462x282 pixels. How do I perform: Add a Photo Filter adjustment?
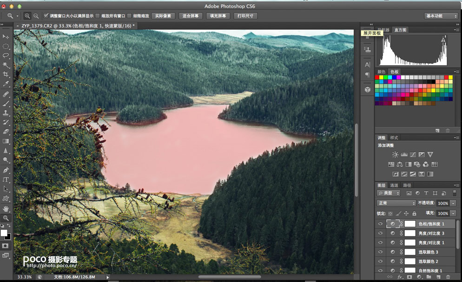click(417, 164)
